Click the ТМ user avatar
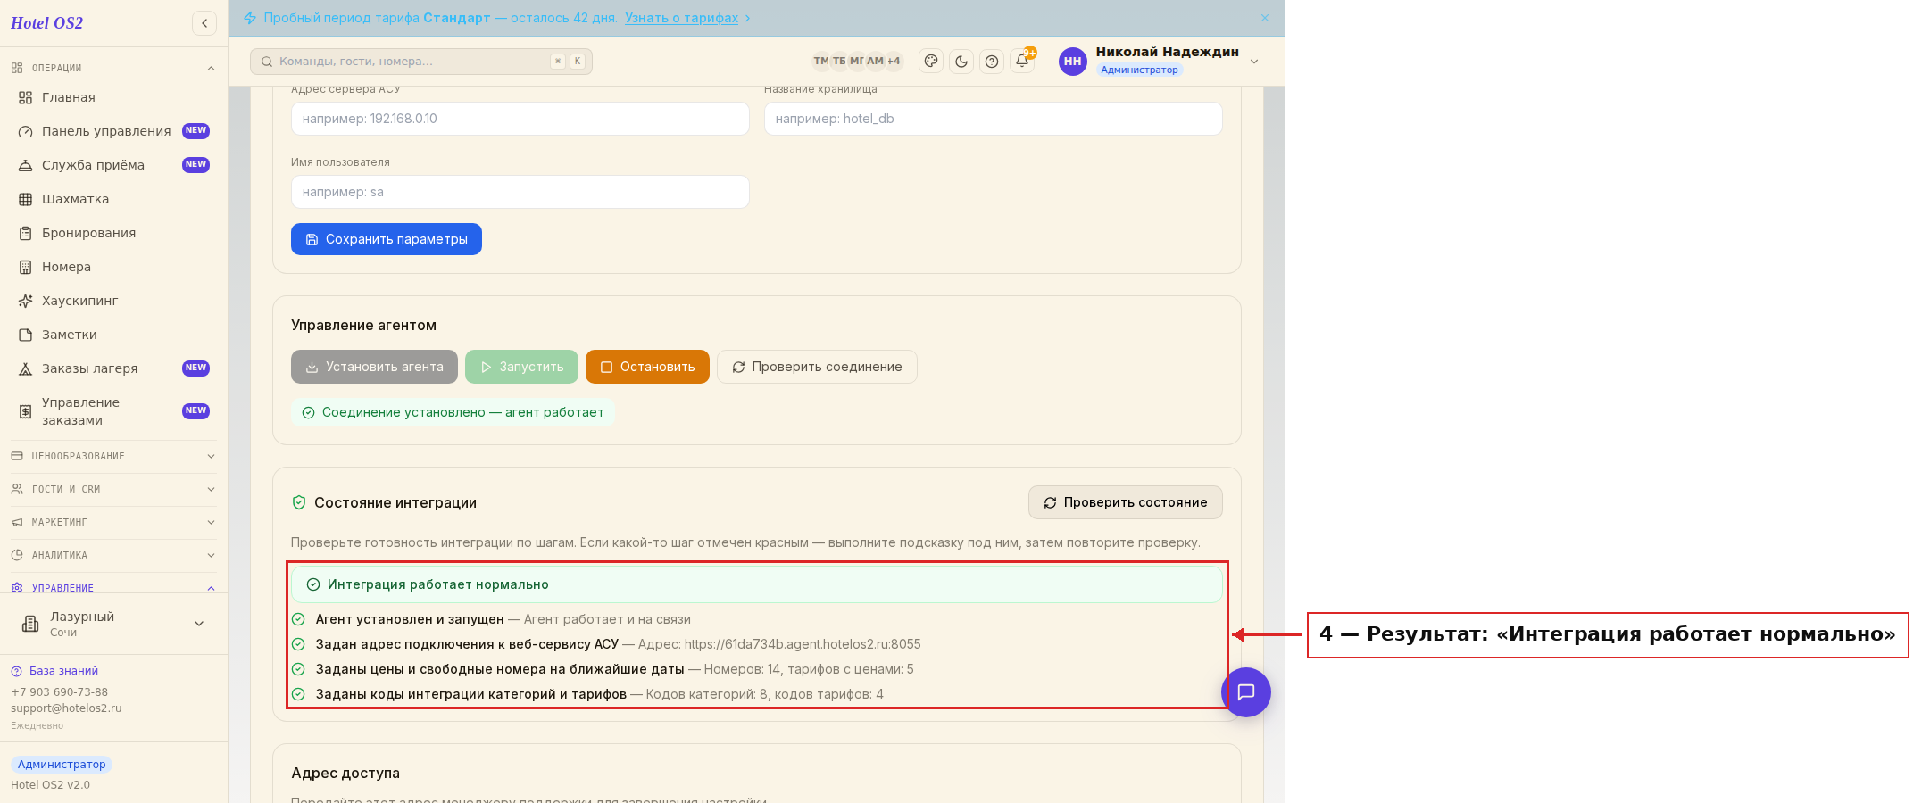This screenshot has height=803, width=1930. point(820,62)
